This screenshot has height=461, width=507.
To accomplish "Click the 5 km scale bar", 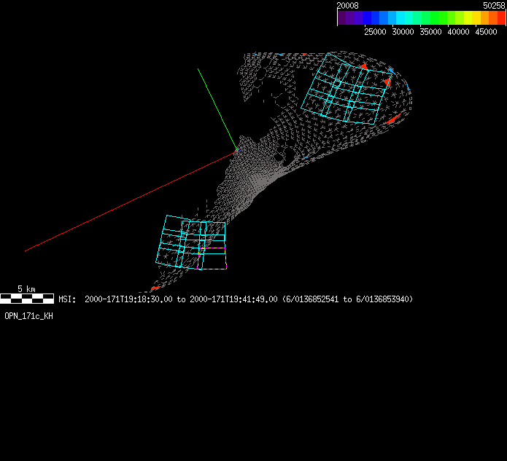I will click(x=27, y=299).
